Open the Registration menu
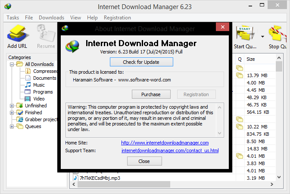Screen dimensions: 290x194 pyautogui.click(x=117, y=18)
